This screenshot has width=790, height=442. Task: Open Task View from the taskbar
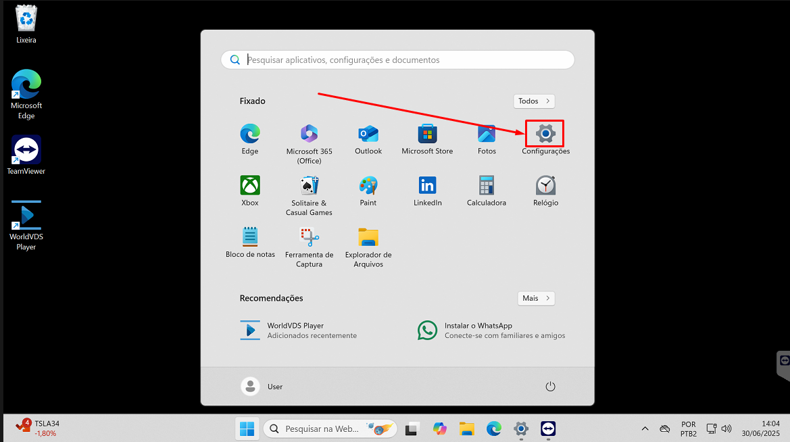click(x=412, y=429)
